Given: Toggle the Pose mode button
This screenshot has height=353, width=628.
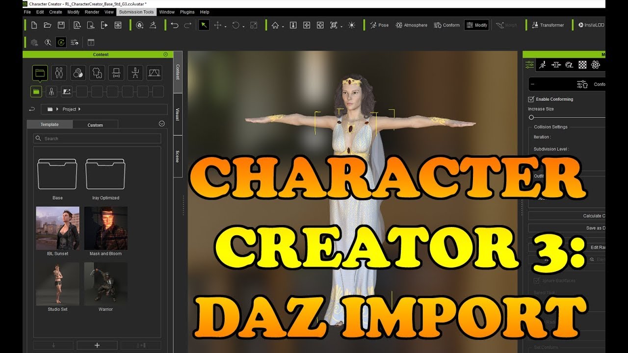Looking at the screenshot, I should (x=379, y=25).
